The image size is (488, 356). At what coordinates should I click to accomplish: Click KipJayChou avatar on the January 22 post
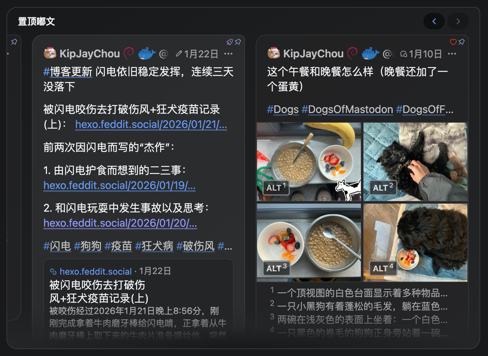click(50, 53)
